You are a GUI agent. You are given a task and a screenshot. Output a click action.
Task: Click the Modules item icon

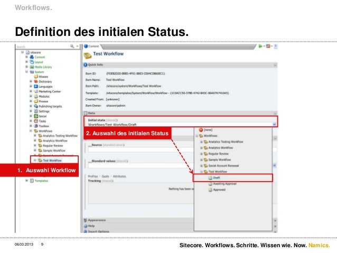coord(36,96)
